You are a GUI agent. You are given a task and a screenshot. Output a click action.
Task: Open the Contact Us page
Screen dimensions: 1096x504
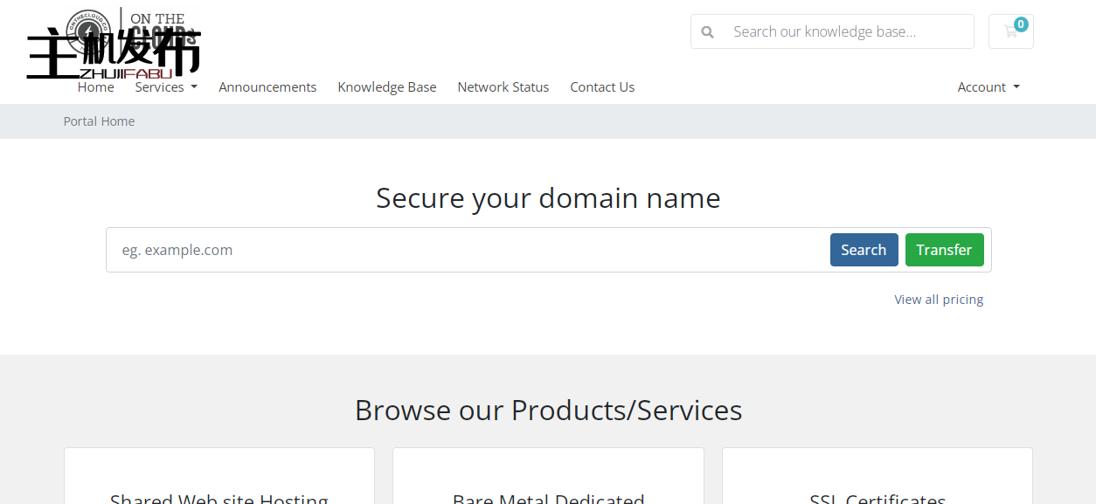point(602,87)
